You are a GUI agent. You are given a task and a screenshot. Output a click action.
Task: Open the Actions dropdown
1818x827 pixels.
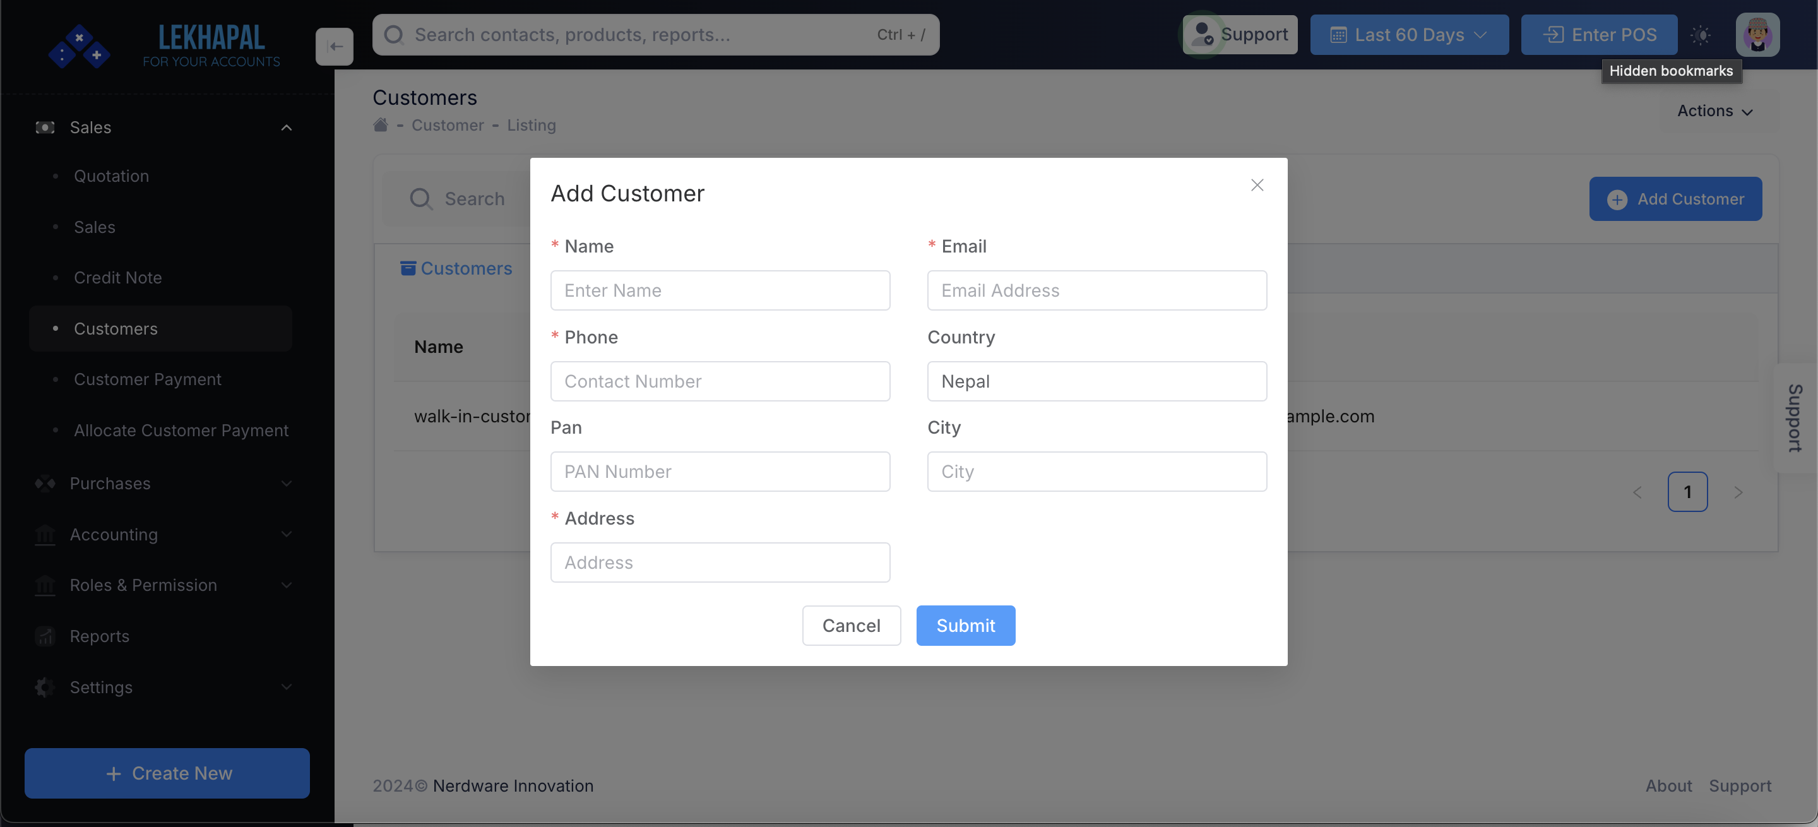(x=1715, y=110)
